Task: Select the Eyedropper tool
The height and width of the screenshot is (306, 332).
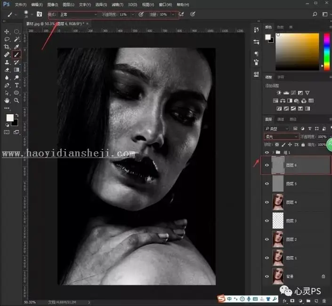Action: [16, 47]
